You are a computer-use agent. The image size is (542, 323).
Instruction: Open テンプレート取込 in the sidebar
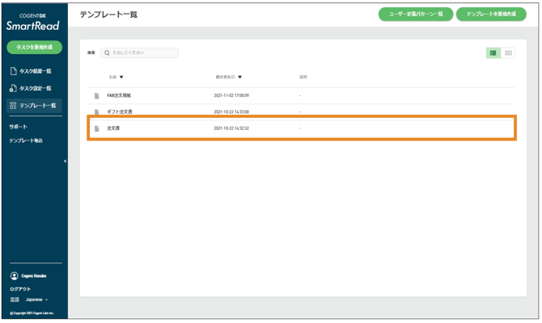click(x=26, y=141)
